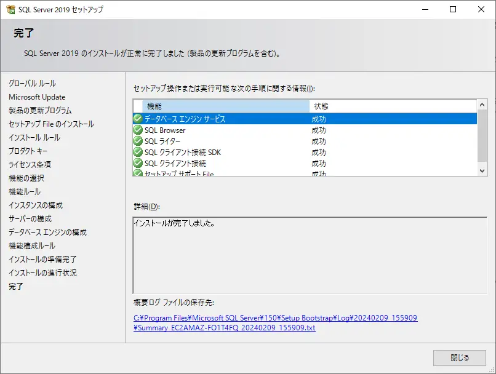Viewport: 496px width, 374px height.
Task: Click the Microsoft Update step
Action: click(37, 97)
